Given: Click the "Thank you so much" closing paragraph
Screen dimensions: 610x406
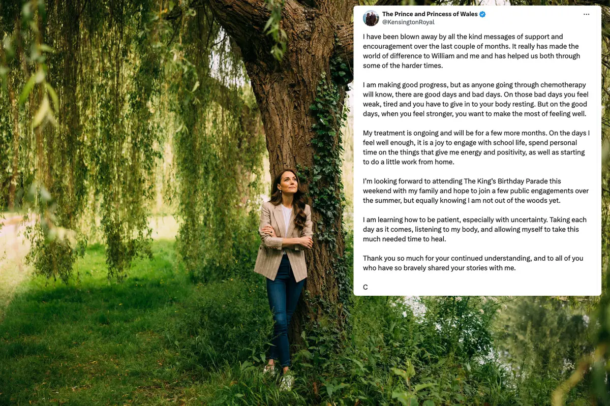Looking at the screenshot, I should point(473,263).
